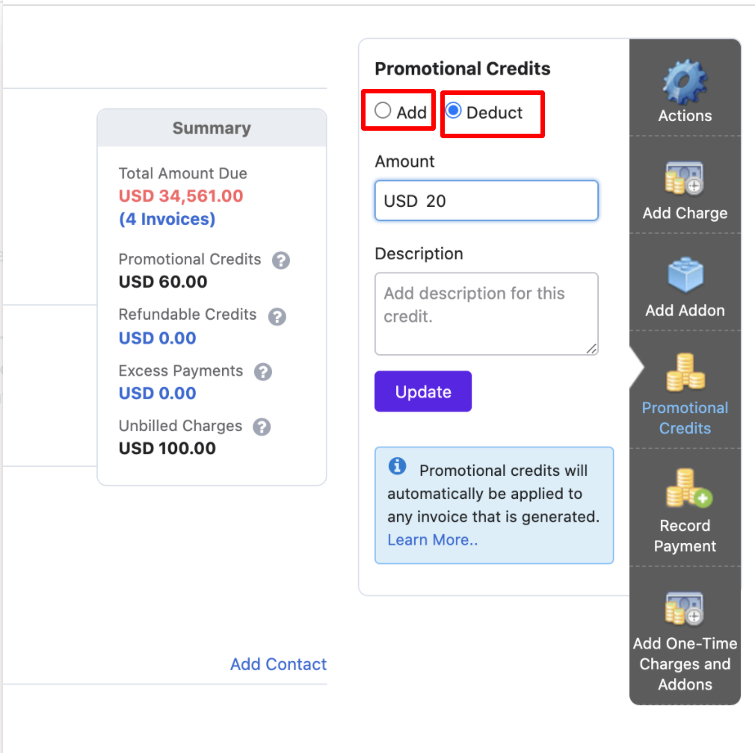Open the Excess Payments help icon
The width and height of the screenshot is (755, 753).
(262, 371)
